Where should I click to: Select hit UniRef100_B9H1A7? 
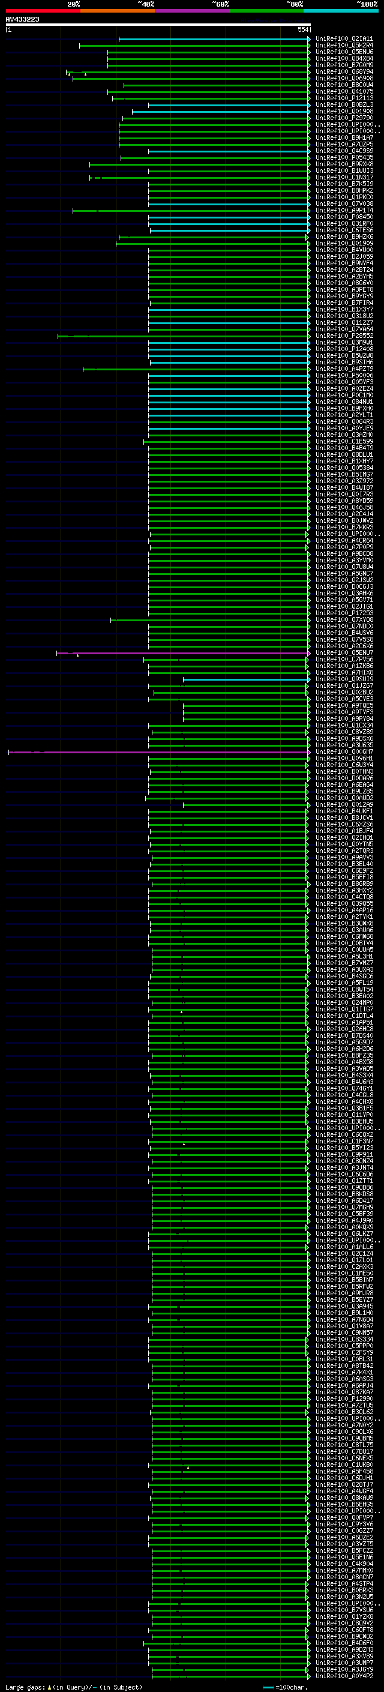click(344, 138)
